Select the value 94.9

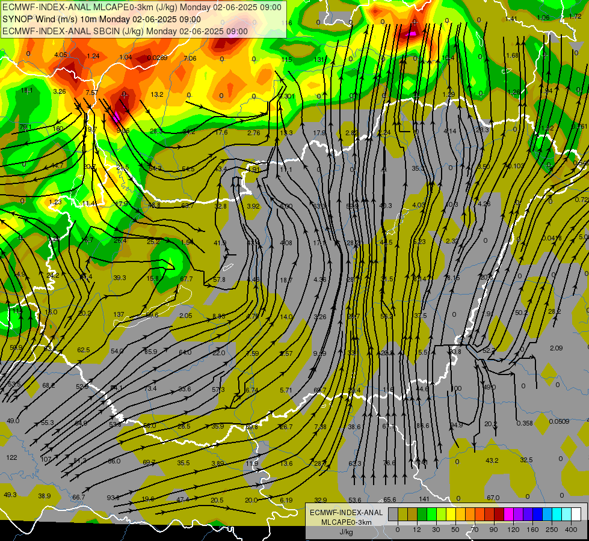(x=457, y=425)
